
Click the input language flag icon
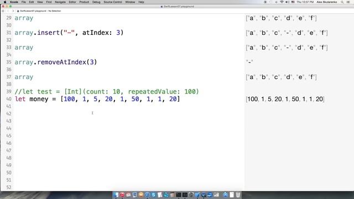pyautogui.click(x=293, y=2)
